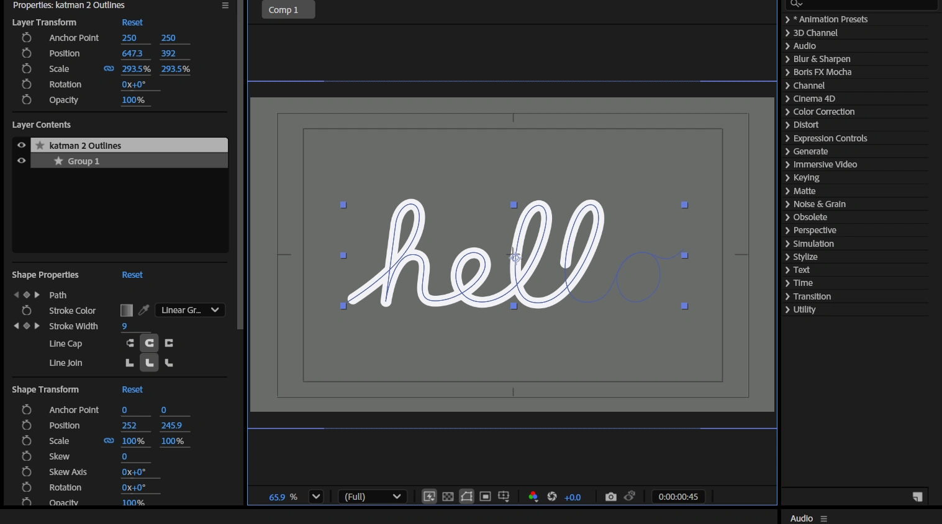Expand the Blur & Sharpen effects category

822,59
